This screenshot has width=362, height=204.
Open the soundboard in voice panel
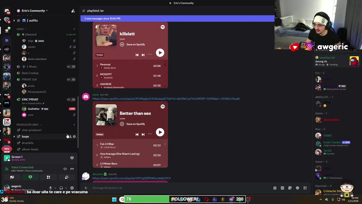(66, 177)
